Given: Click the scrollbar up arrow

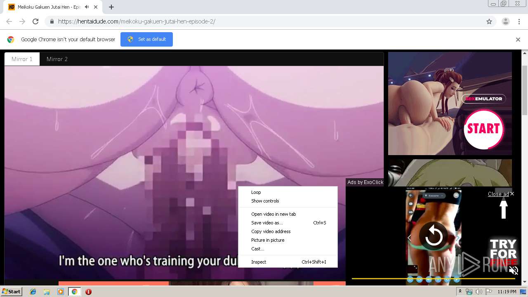Looking at the screenshot, I should [x=525, y=53].
